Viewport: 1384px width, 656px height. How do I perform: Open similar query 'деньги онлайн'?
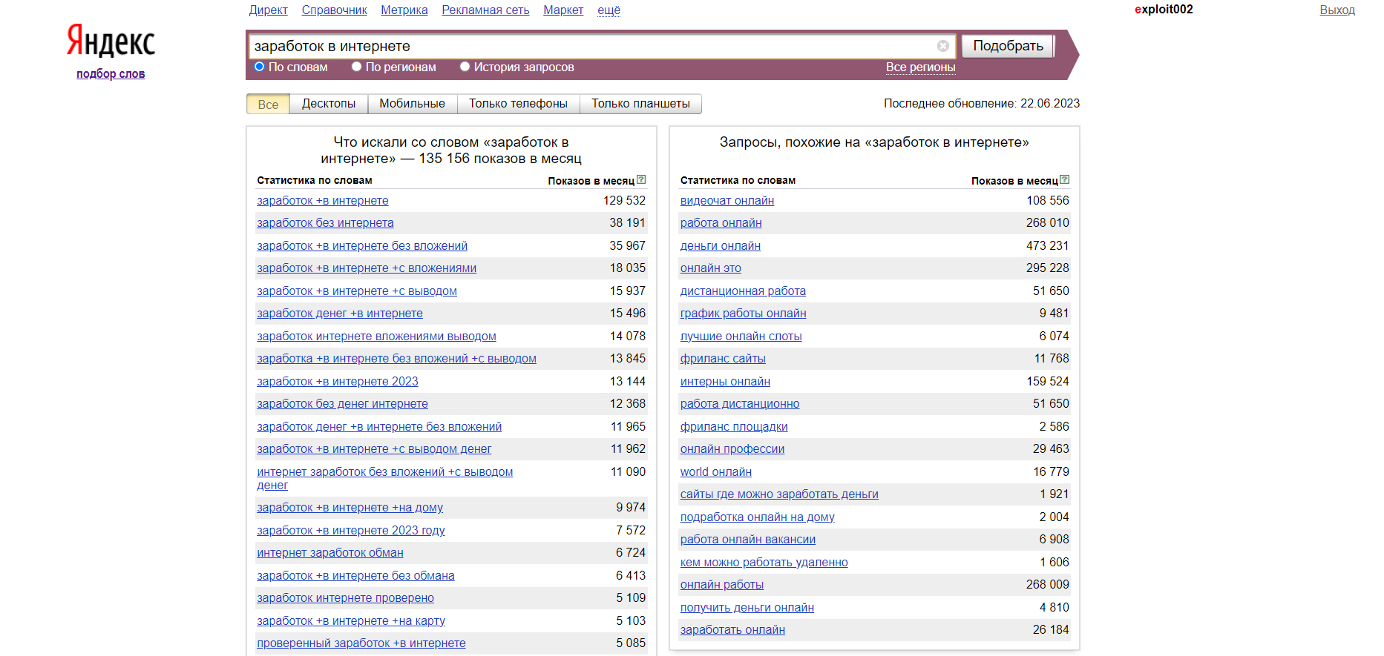click(721, 246)
